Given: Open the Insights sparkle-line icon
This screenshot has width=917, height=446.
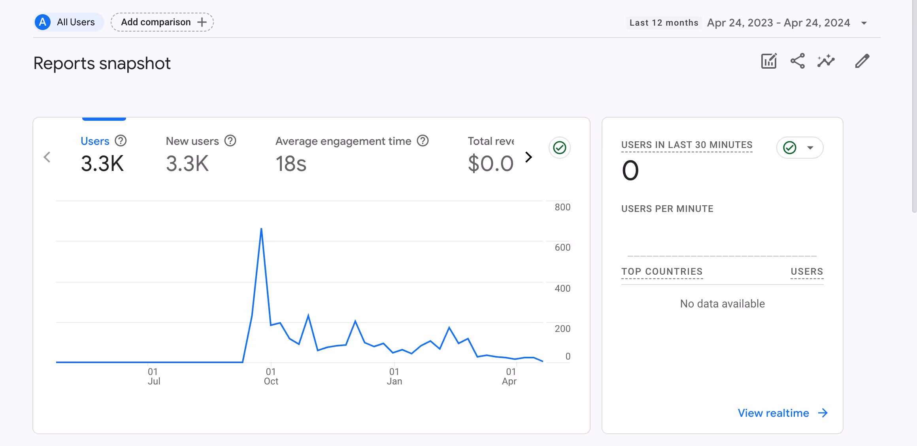Looking at the screenshot, I should tap(826, 61).
